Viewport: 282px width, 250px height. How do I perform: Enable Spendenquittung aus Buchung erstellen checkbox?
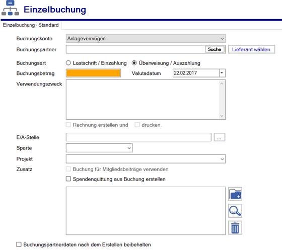[x=68, y=179]
